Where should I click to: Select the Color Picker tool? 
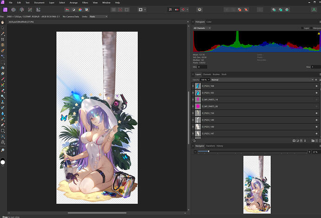(3, 33)
